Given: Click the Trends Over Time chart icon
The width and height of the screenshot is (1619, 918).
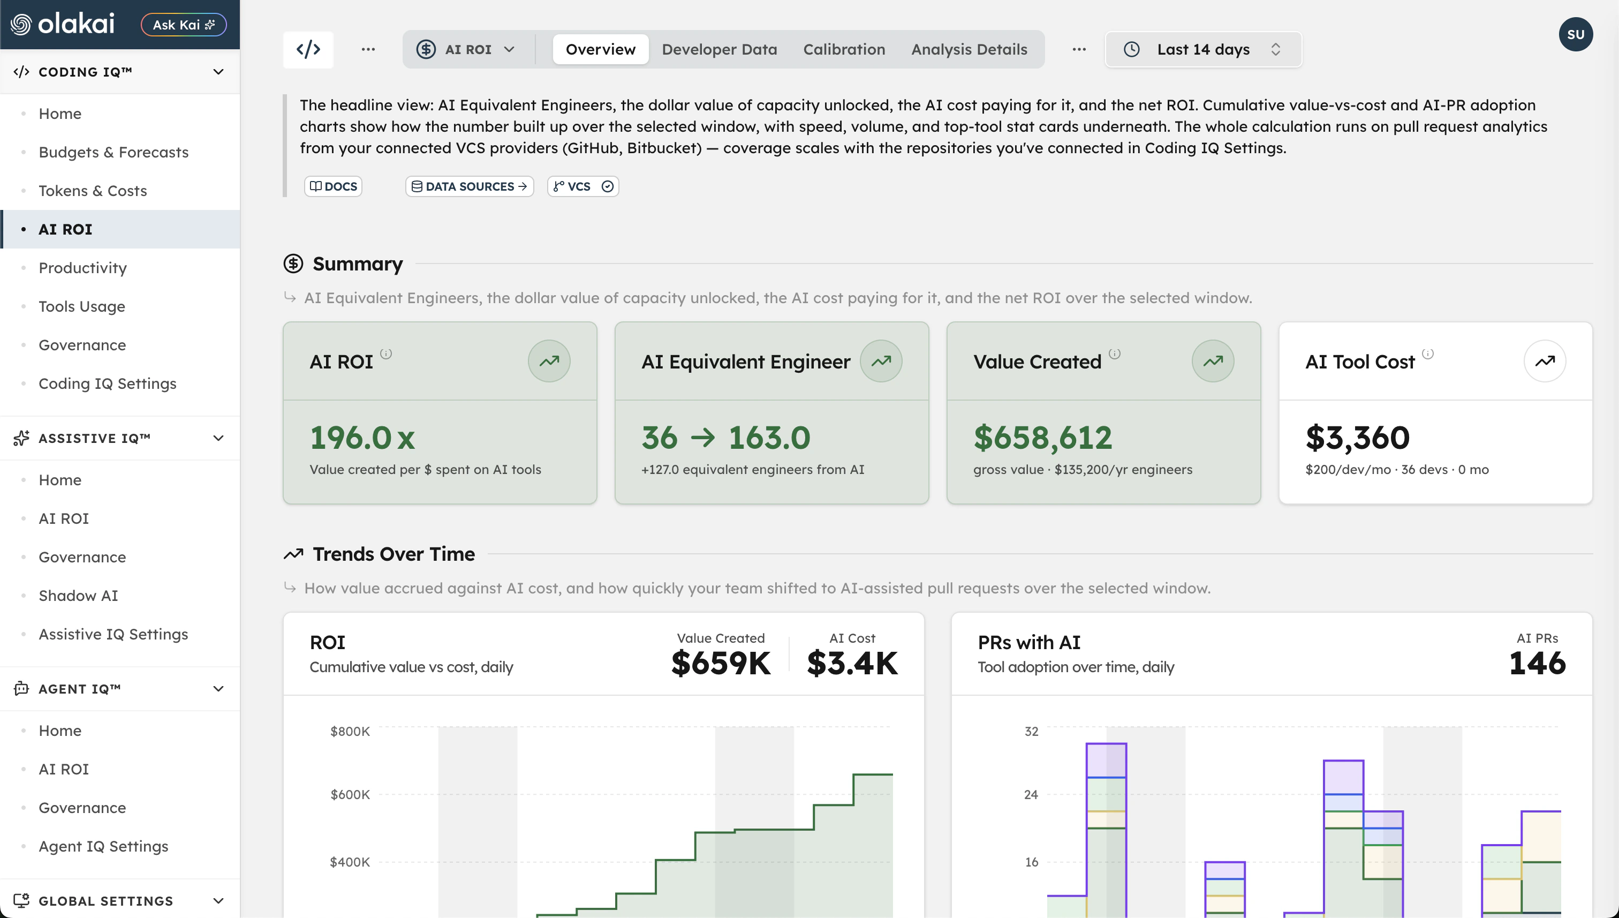Looking at the screenshot, I should click(293, 554).
